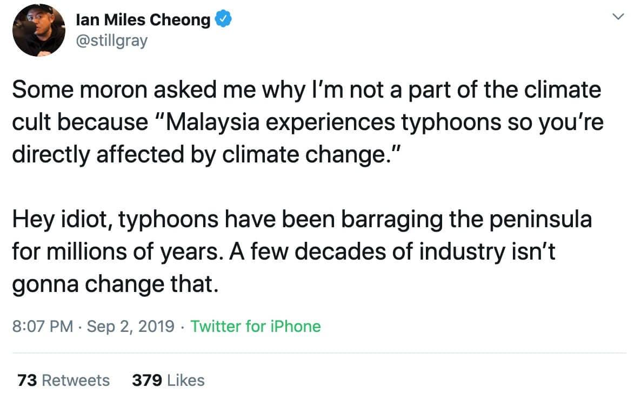This screenshot has width=641, height=401.
Task: Click the quoted "Malaysia experiences typhoons" text
Action: click(308, 123)
